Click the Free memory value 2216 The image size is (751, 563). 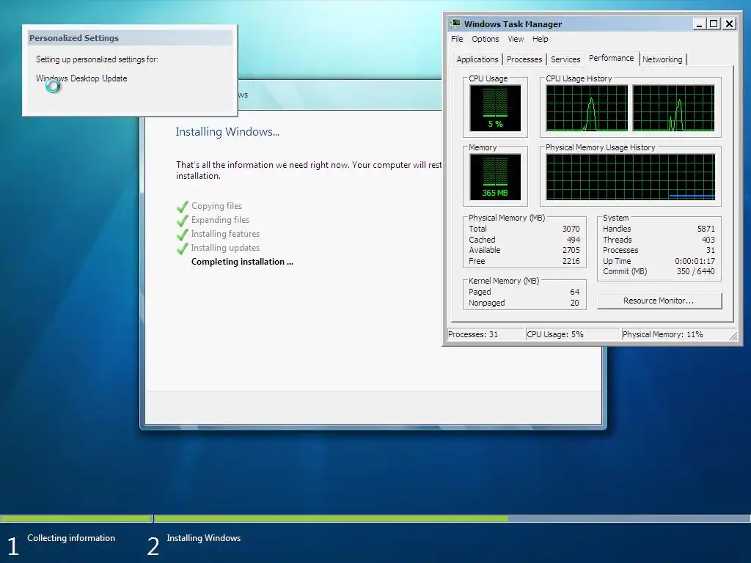(x=571, y=261)
